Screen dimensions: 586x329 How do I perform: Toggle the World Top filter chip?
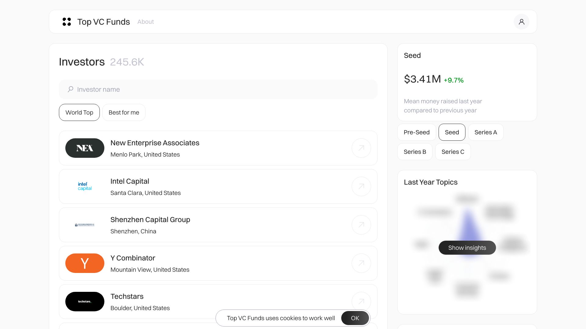click(x=79, y=112)
